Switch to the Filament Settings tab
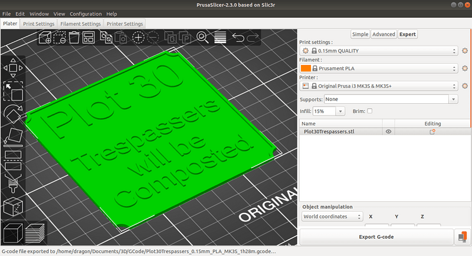 coord(80,24)
